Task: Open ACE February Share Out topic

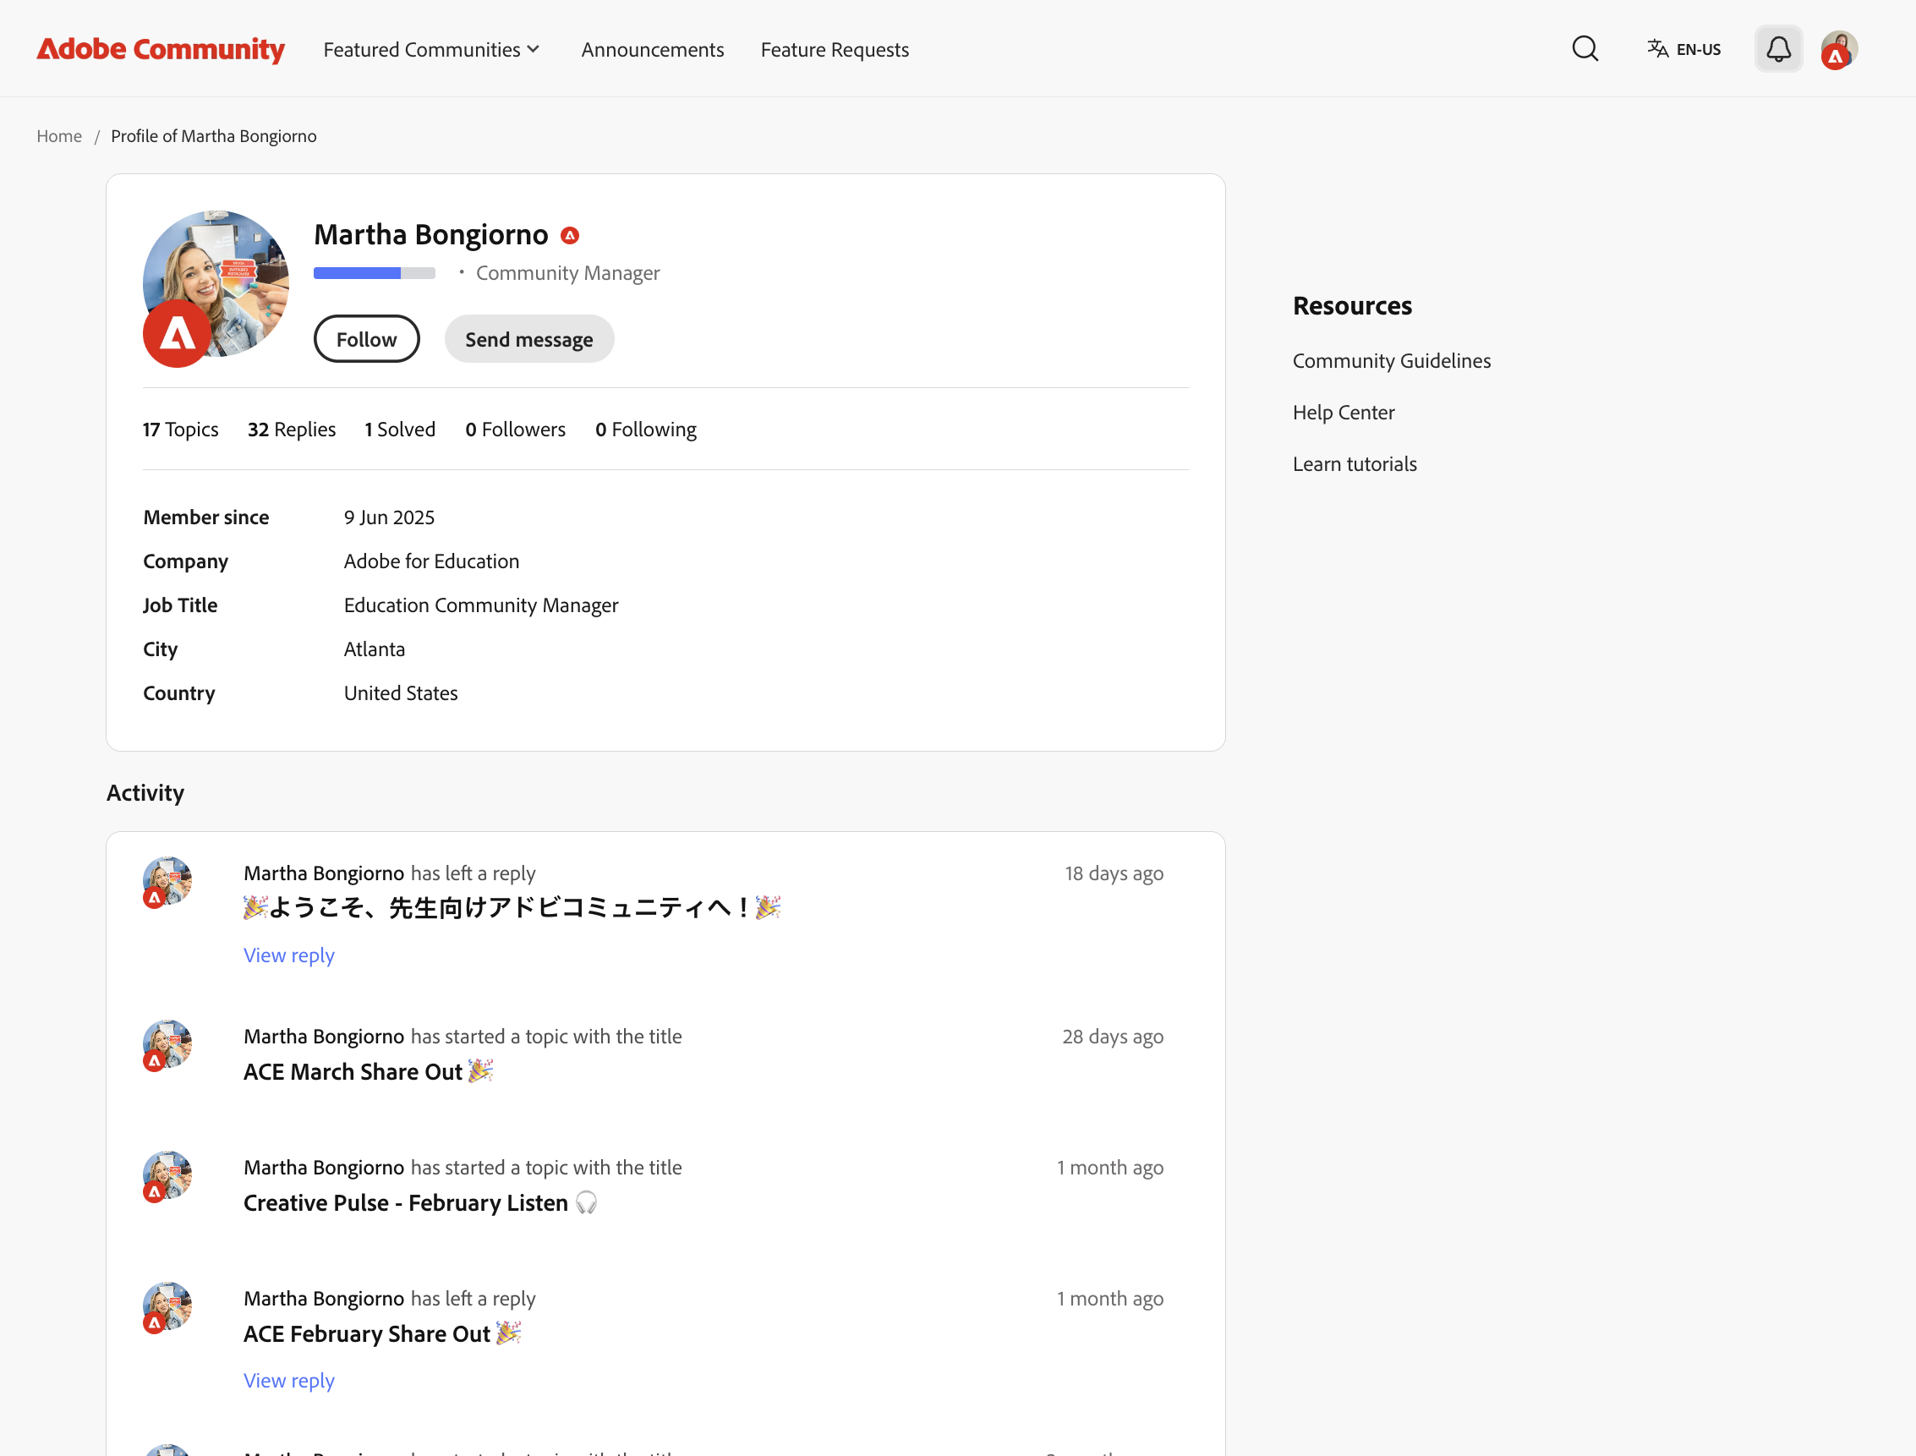Action: pos(382,1333)
